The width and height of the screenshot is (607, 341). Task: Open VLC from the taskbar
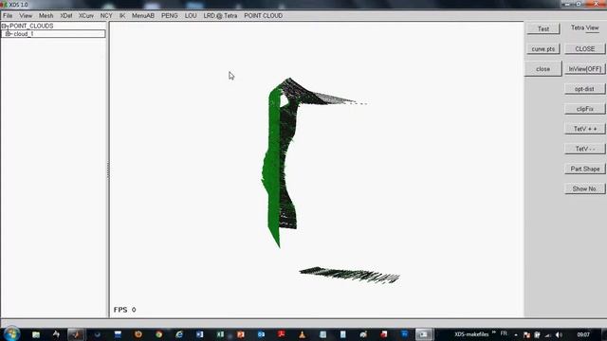[303, 334]
